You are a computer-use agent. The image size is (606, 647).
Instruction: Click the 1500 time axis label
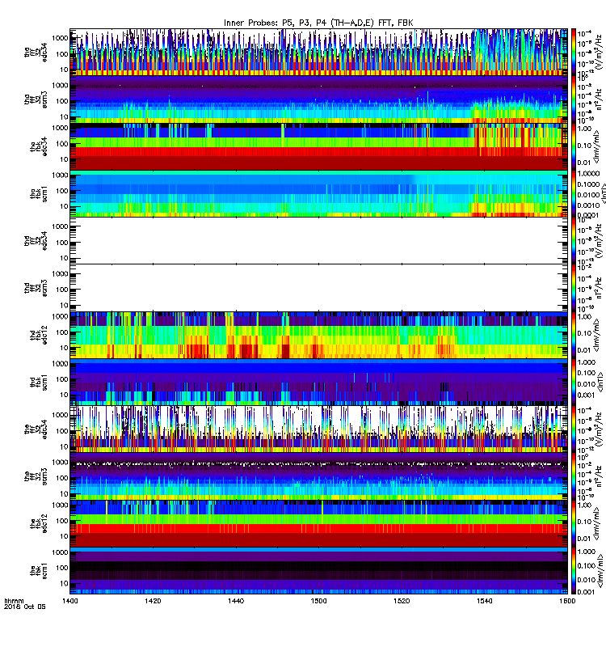pyautogui.click(x=318, y=601)
